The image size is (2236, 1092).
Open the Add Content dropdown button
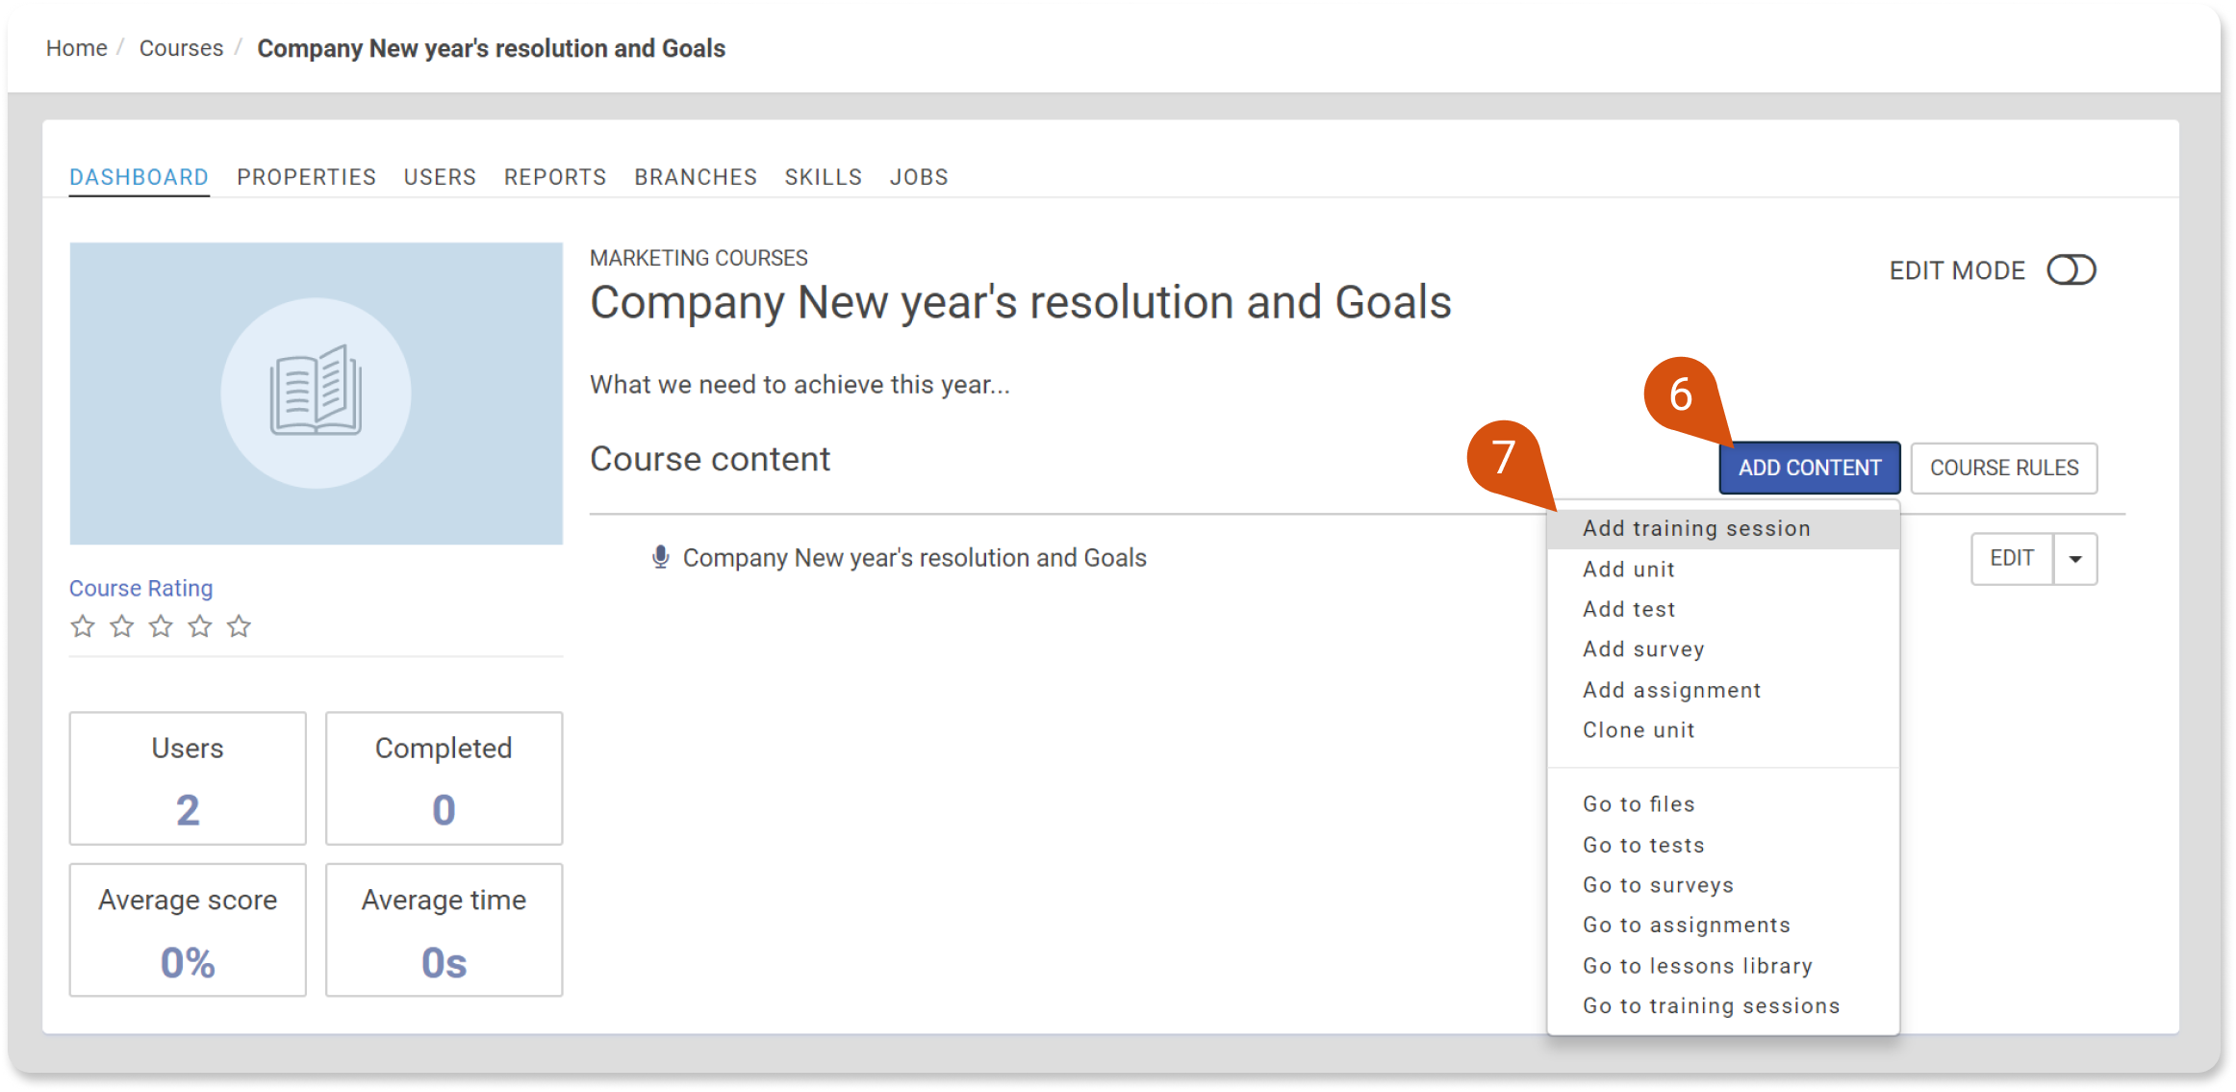[1809, 468]
